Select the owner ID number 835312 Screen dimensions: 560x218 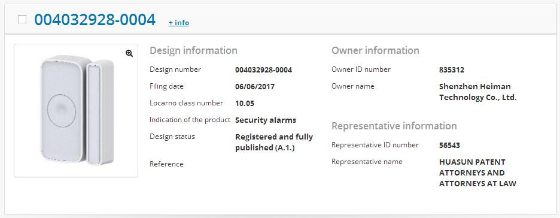point(452,70)
